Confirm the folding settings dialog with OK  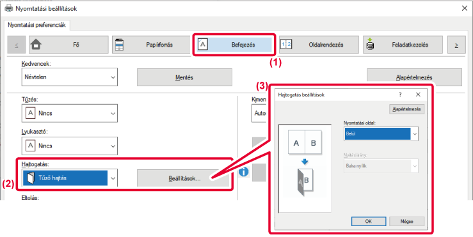pyautogui.click(x=369, y=221)
